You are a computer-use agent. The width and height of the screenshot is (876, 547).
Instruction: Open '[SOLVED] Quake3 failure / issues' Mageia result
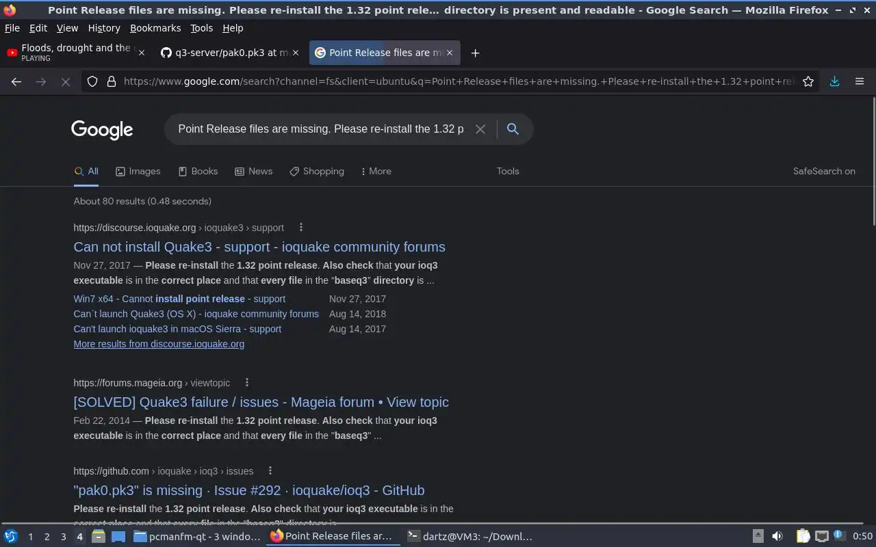pyautogui.click(x=261, y=402)
